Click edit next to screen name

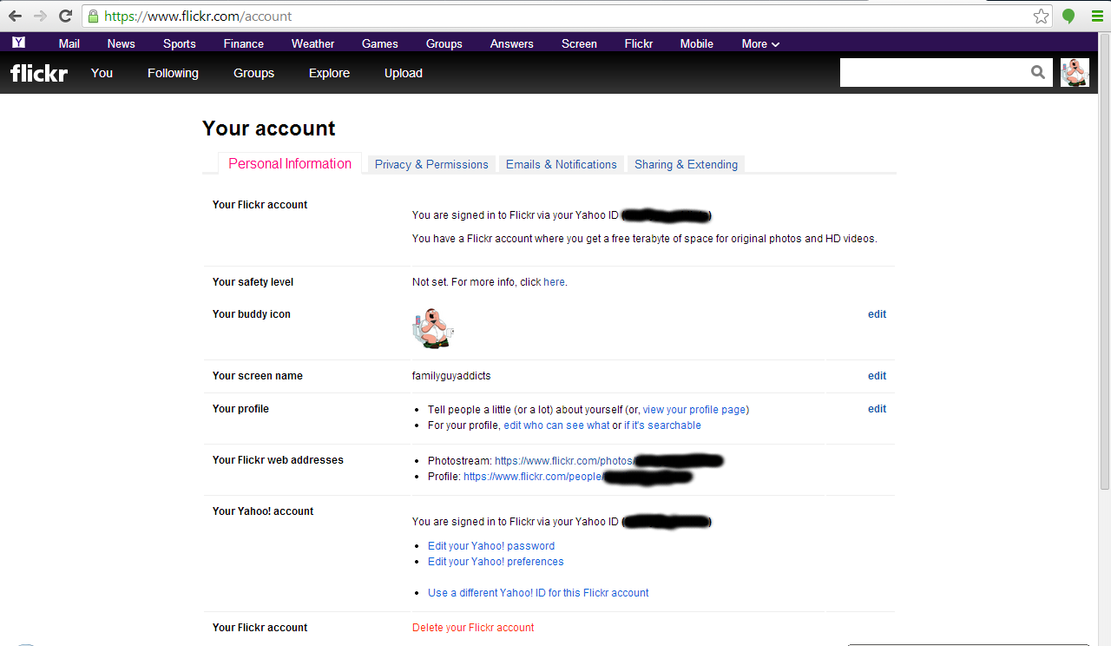[x=877, y=376]
